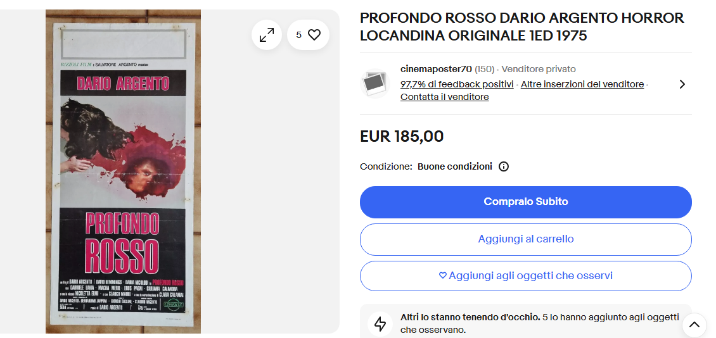Expand seller details with the right chevron
The height and width of the screenshot is (338, 716).
(682, 84)
